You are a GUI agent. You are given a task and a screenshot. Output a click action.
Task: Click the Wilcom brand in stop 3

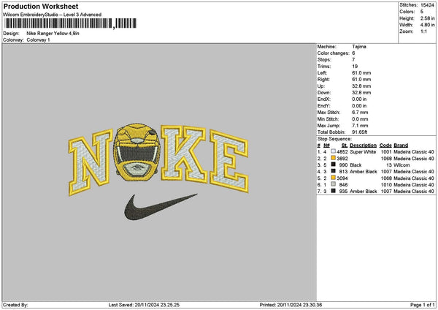click(x=401, y=165)
